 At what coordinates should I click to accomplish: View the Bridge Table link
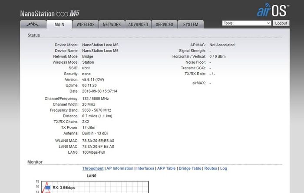click(190, 168)
